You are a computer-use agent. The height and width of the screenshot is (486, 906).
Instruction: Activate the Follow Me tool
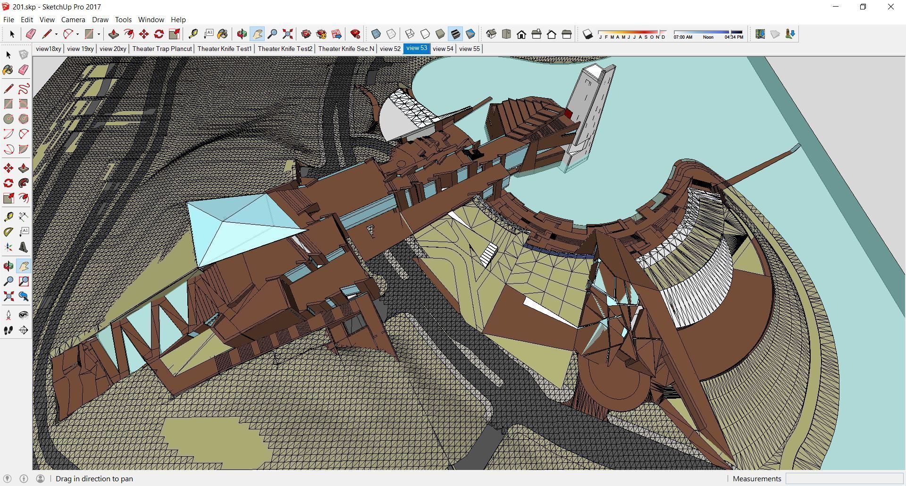(x=24, y=183)
